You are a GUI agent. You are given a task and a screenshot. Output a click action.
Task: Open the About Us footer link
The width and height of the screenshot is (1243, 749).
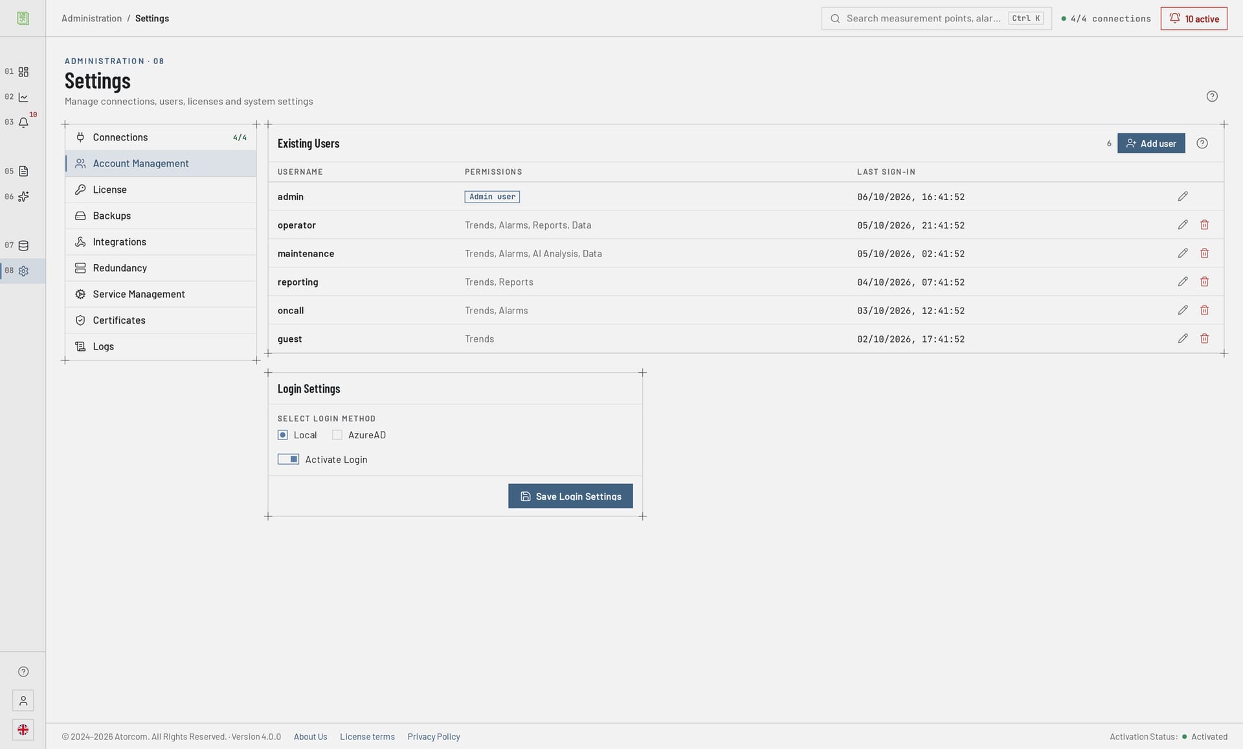[x=310, y=737]
